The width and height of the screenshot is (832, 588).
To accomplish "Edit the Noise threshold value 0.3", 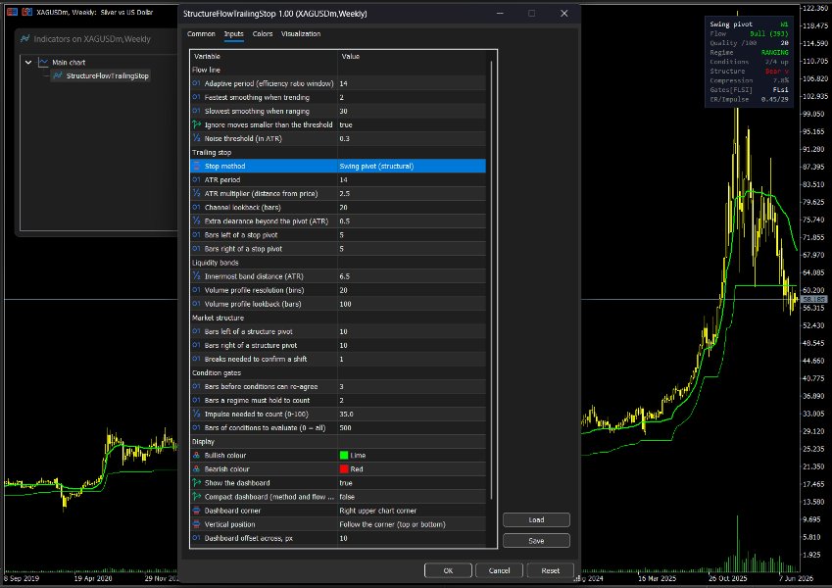I will point(412,138).
